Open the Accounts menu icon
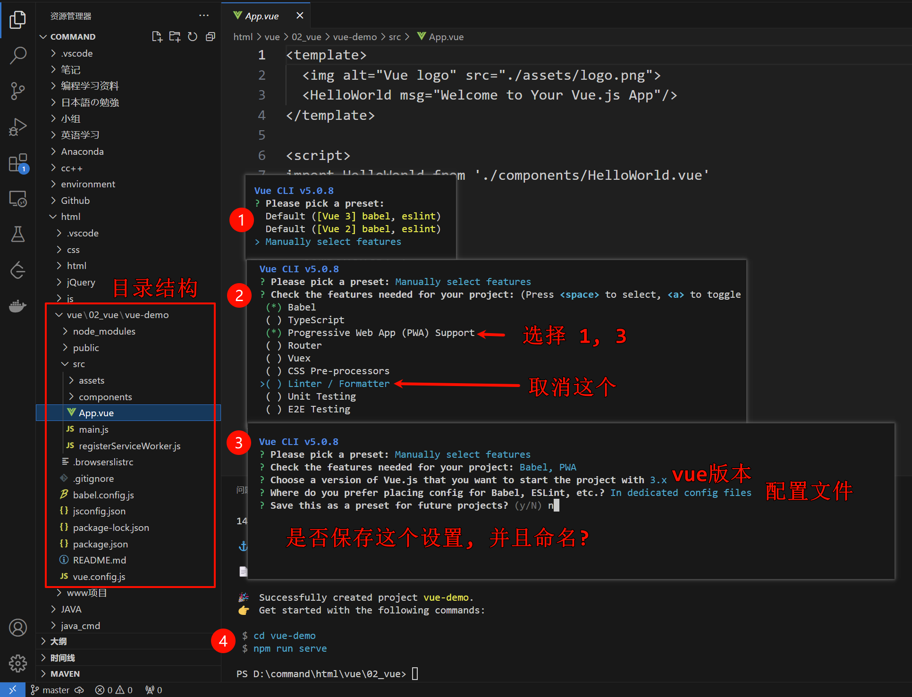 17,628
